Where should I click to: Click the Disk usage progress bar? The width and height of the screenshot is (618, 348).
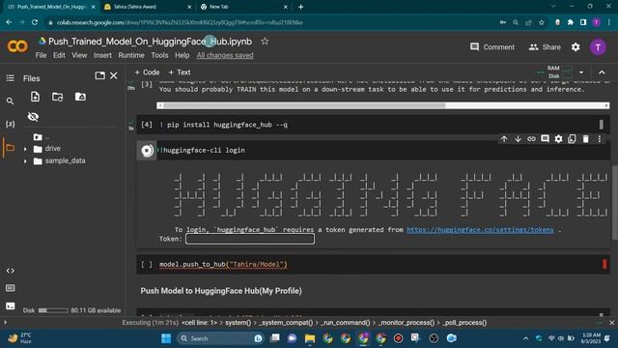[x=53, y=310]
